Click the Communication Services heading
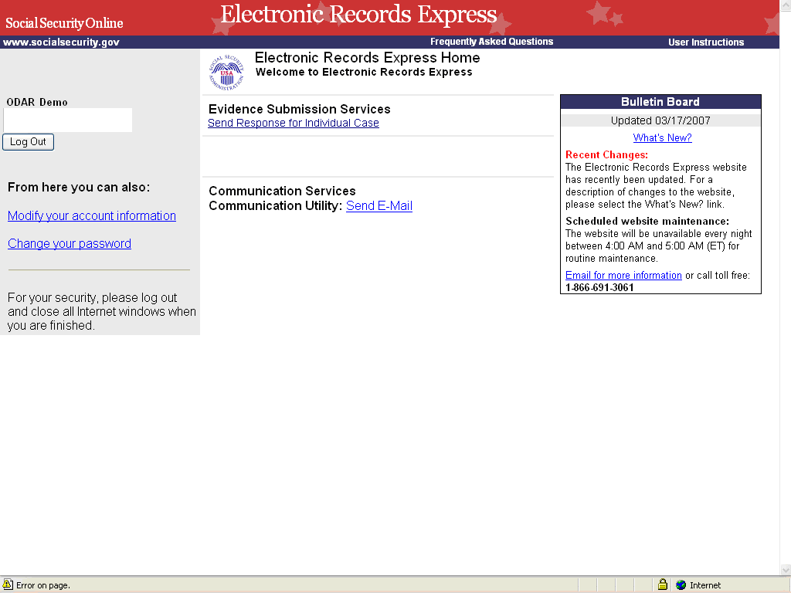791x593 pixels. [x=282, y=191]
